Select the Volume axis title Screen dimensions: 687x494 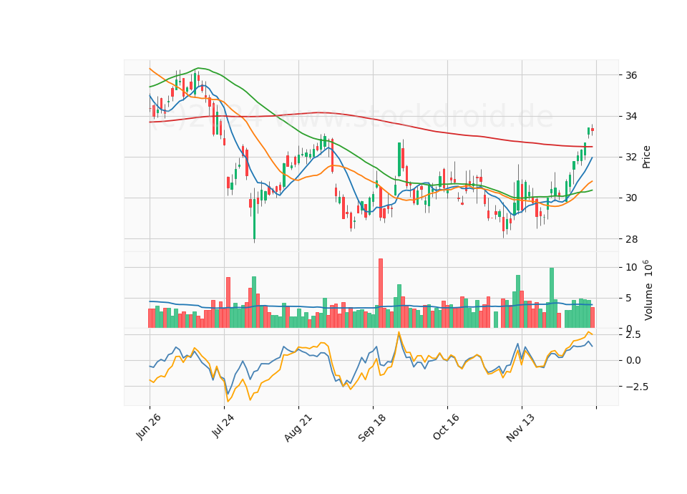tap(648, 290)
